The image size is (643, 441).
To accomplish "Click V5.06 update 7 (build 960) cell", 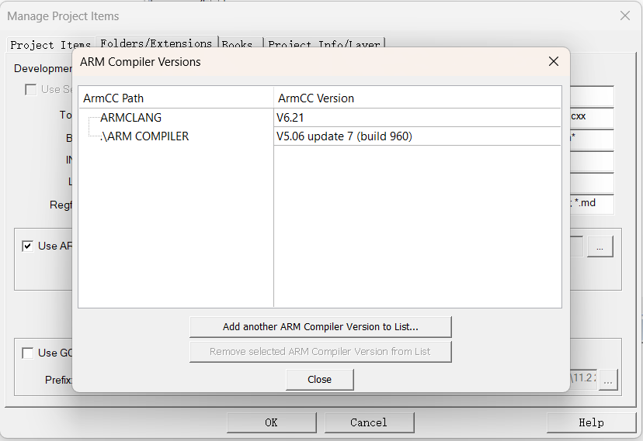I will point(417,136).
